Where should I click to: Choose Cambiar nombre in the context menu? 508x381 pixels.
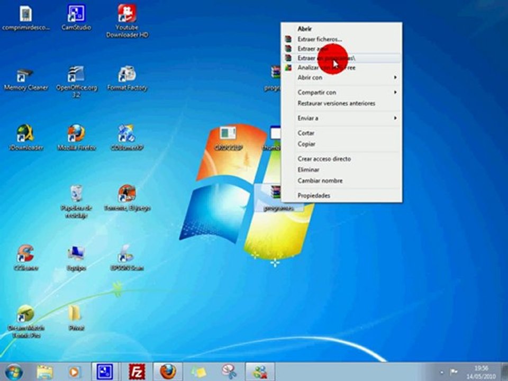pyautogui.click(x=341, y=181)
